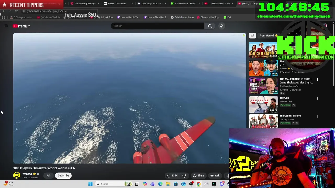Close the Home – Dashboard tab
The width and height of the screenshot is (335, 188).
[132, 4]
